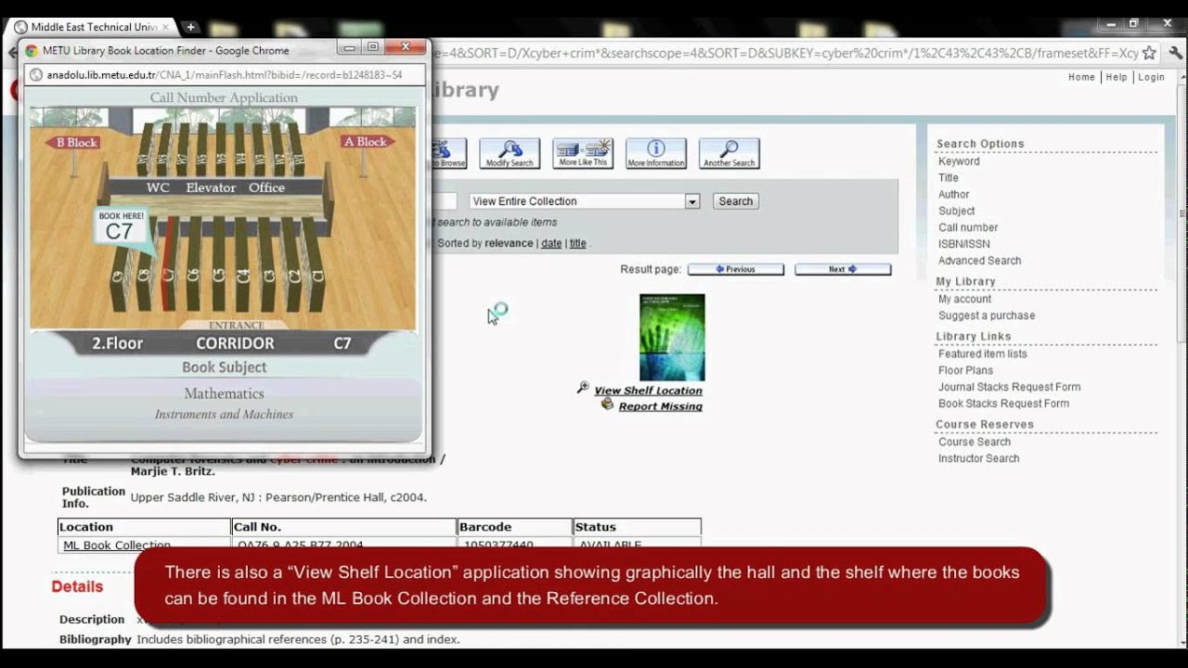The height and width of the screenshot is (668, 1188).
Task: Click the popup window address bar
Action: 226,75
